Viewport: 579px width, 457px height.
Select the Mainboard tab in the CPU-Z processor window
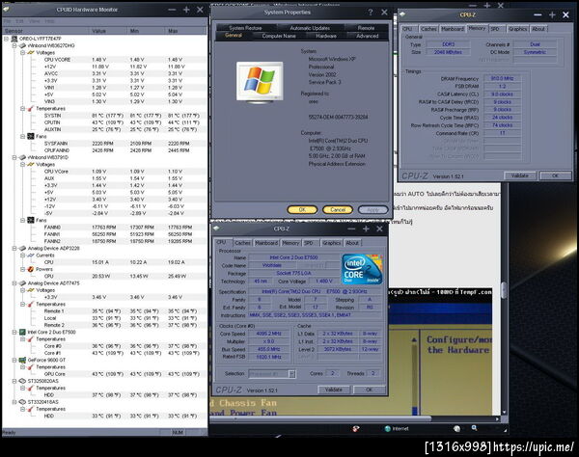tap(266, 243)
